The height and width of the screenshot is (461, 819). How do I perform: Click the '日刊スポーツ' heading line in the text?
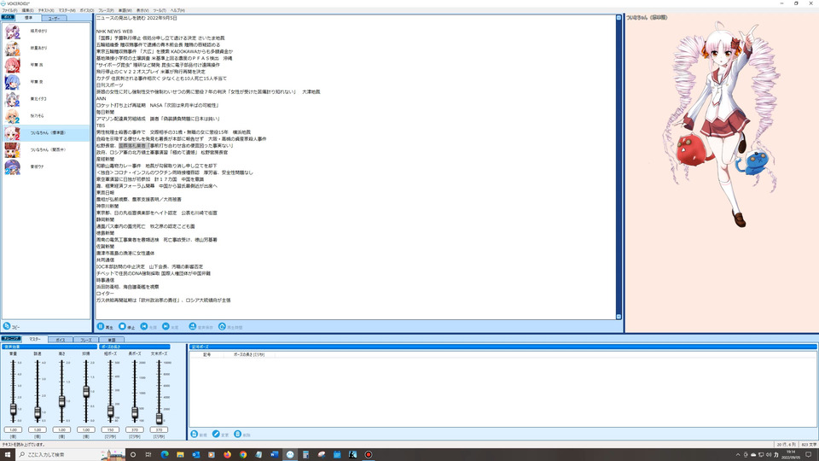click(110, 85)
